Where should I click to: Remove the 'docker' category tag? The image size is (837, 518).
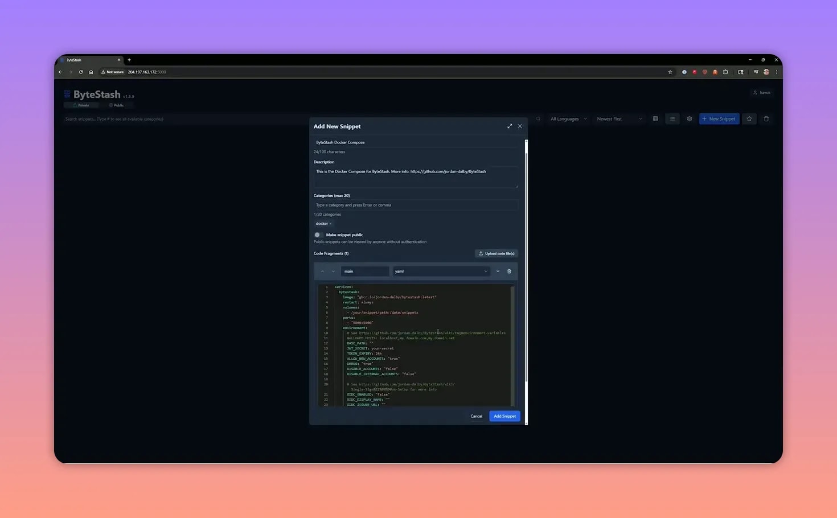point(331,224)
